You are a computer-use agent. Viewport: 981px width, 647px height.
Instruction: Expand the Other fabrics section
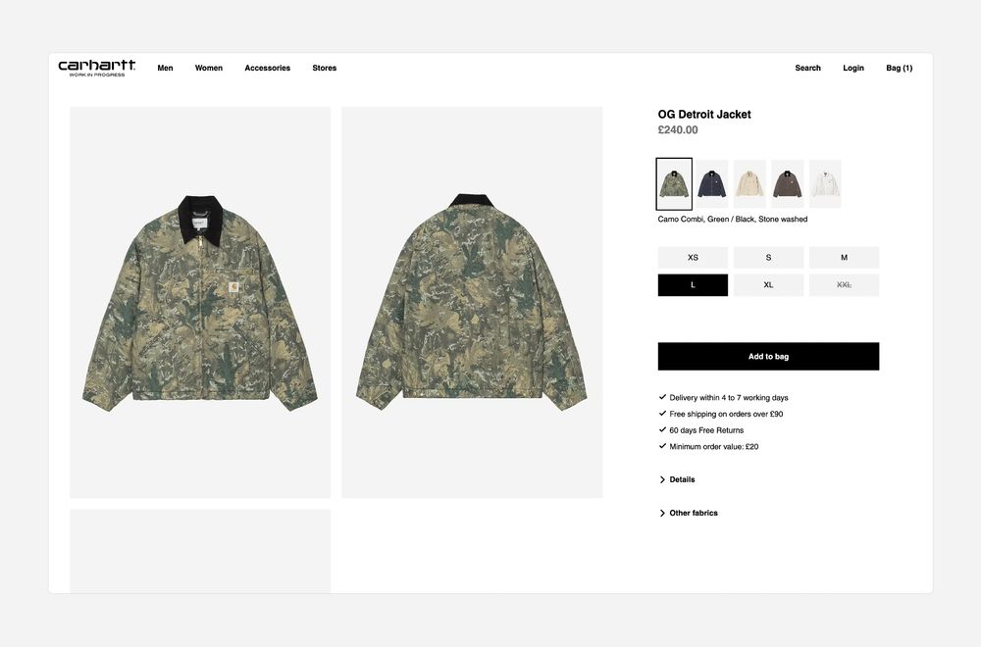(689, 513)
